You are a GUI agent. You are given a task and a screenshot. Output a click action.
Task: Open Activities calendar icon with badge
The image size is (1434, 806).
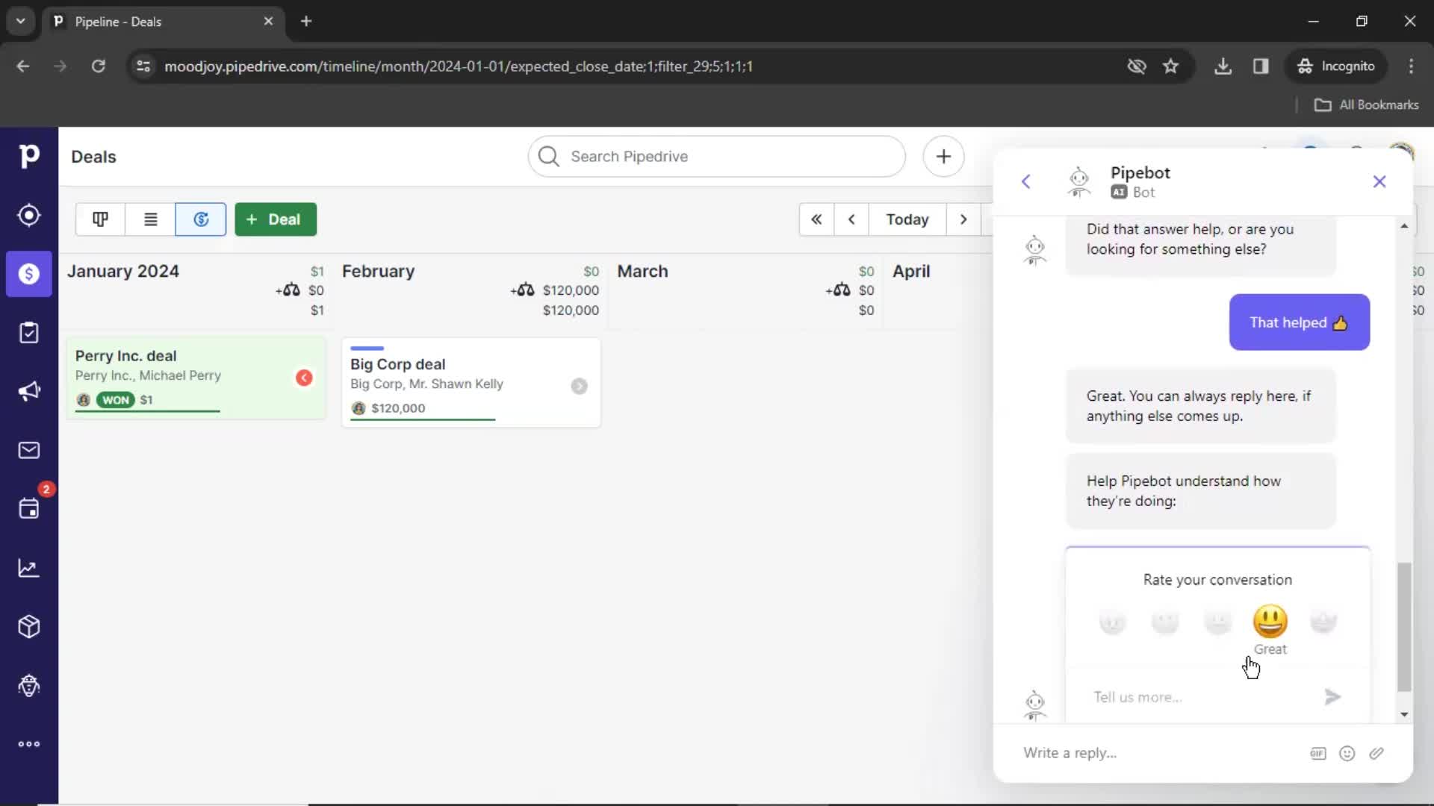28,509
